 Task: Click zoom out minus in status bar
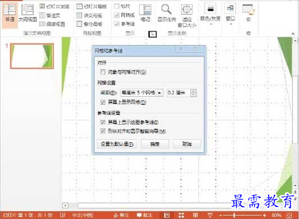point(221,216)
